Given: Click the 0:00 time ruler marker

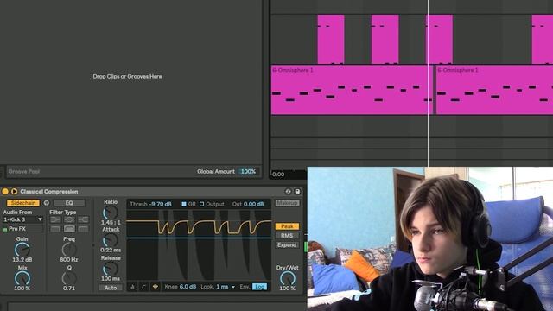Looking at the screenshot, I should [278, 175].
